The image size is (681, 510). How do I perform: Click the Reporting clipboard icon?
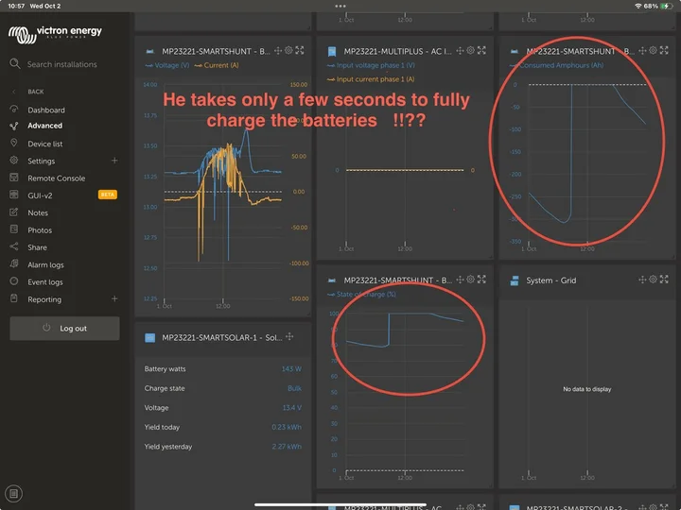[x=14, y=298]
